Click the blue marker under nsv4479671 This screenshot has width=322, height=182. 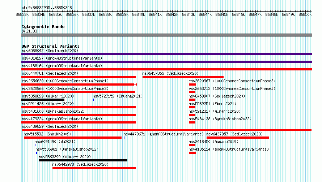[124, 138]
